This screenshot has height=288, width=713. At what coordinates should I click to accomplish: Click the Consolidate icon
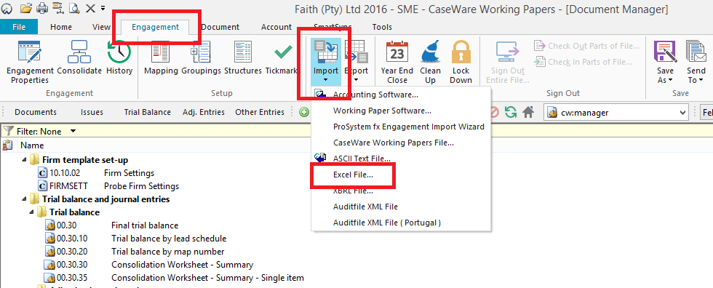[x=79, y=52]
